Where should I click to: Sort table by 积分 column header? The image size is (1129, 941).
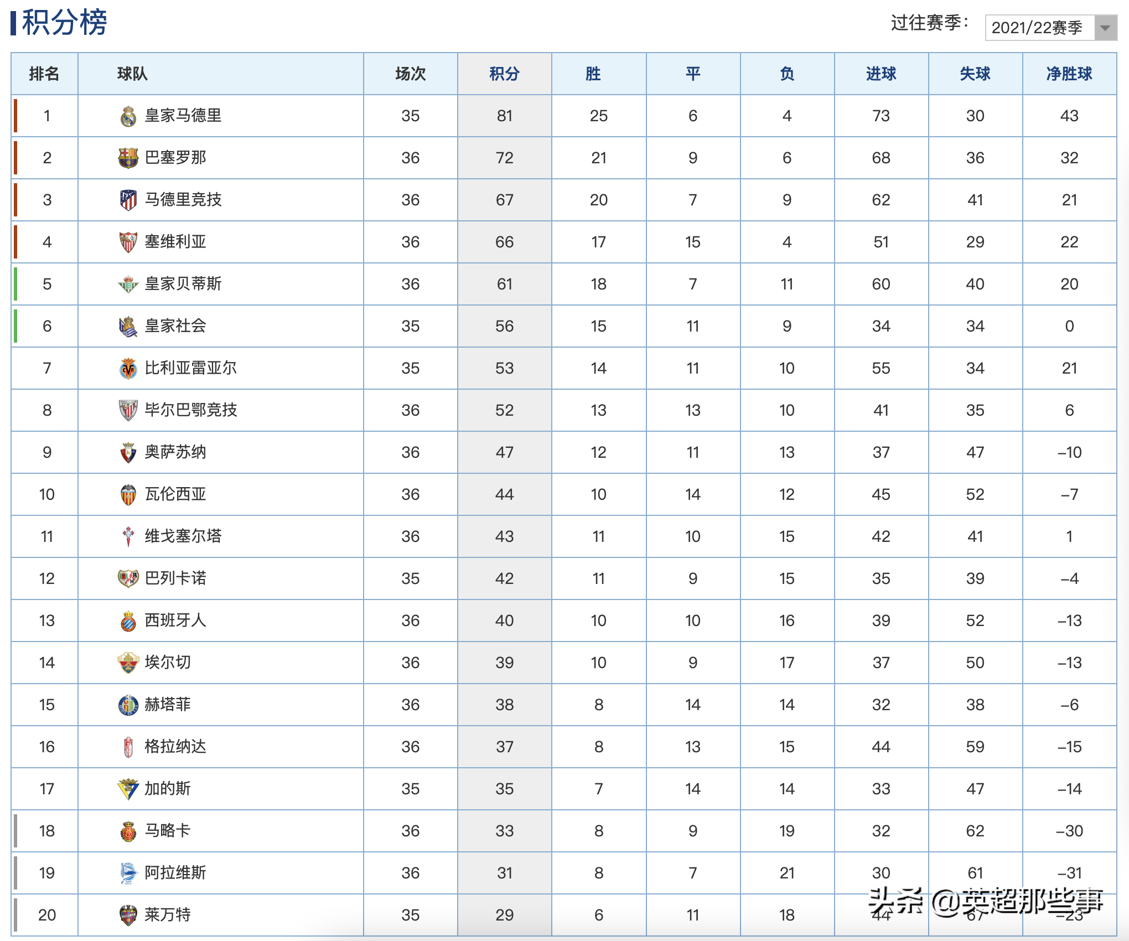coord(505,74)
